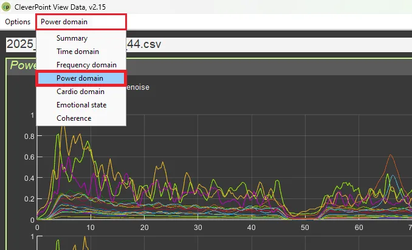Open the Options menu
The width and height of the screenshot is (412, 250).
pos(18,22)
